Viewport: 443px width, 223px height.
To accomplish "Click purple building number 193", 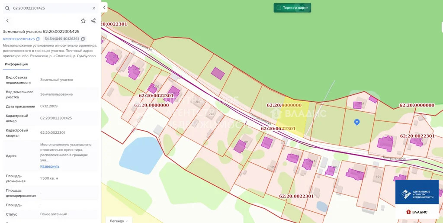I will (x=355, y=174).
